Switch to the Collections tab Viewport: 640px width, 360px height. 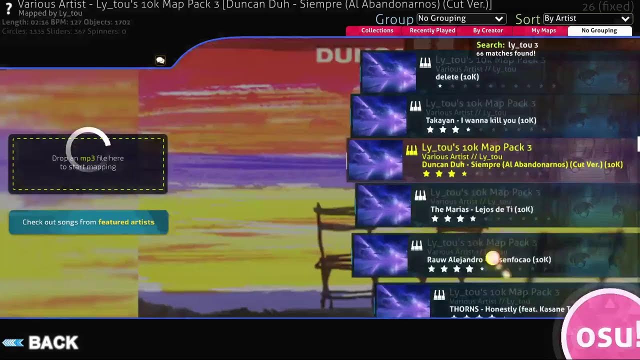[377, 30]
